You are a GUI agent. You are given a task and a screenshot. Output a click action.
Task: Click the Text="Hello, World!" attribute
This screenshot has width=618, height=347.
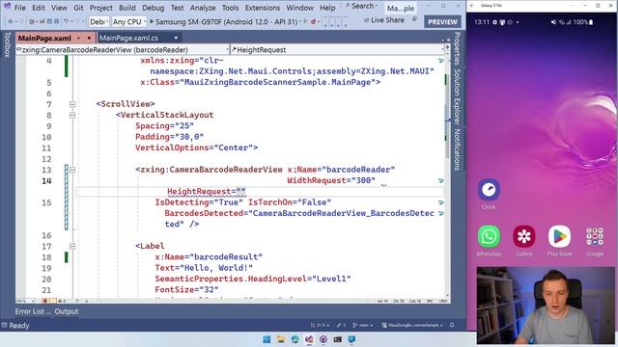coord(204,268)
